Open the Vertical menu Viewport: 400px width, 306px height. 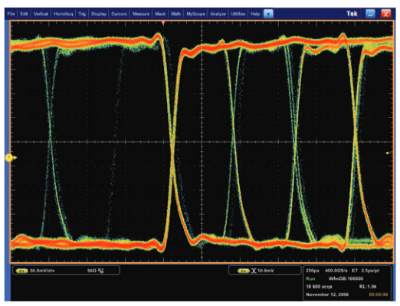[x=41, y=14]
